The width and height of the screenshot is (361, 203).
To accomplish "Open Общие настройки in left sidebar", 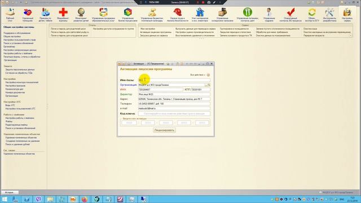I will [x=12, y=36].
